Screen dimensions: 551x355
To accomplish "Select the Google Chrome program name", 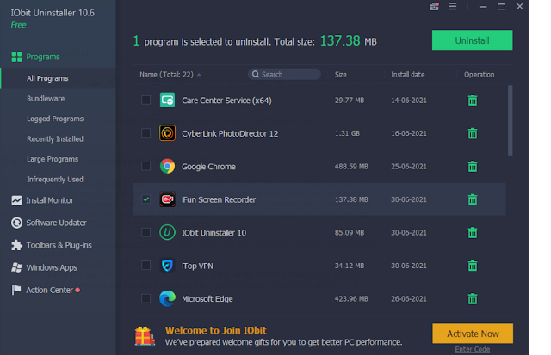I will pos(208,167).
